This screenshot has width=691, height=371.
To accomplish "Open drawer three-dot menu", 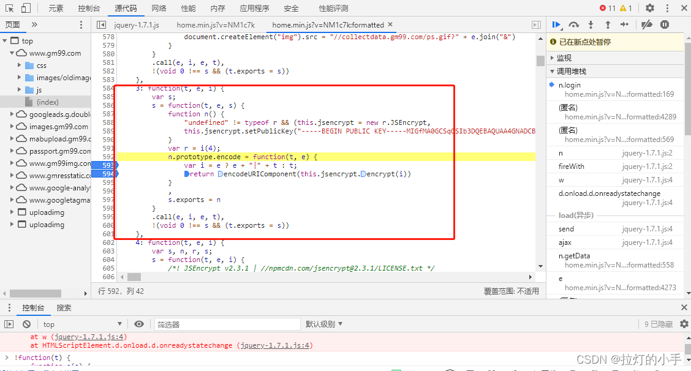I will [9, 307].
